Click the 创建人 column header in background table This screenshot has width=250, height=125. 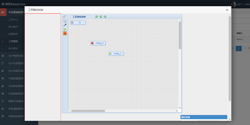(240, 33)
